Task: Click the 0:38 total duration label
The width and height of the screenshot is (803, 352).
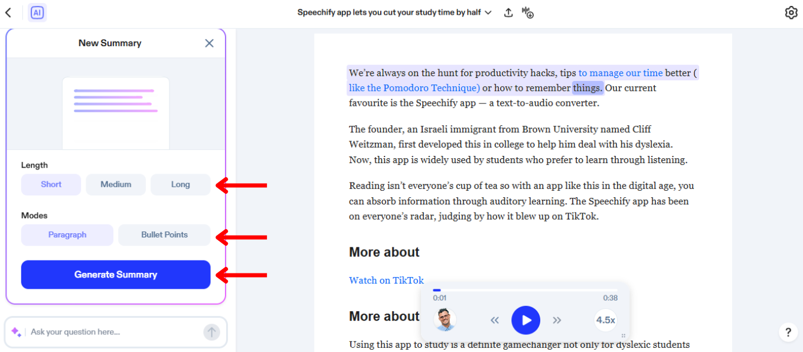Action: point(610,298)
